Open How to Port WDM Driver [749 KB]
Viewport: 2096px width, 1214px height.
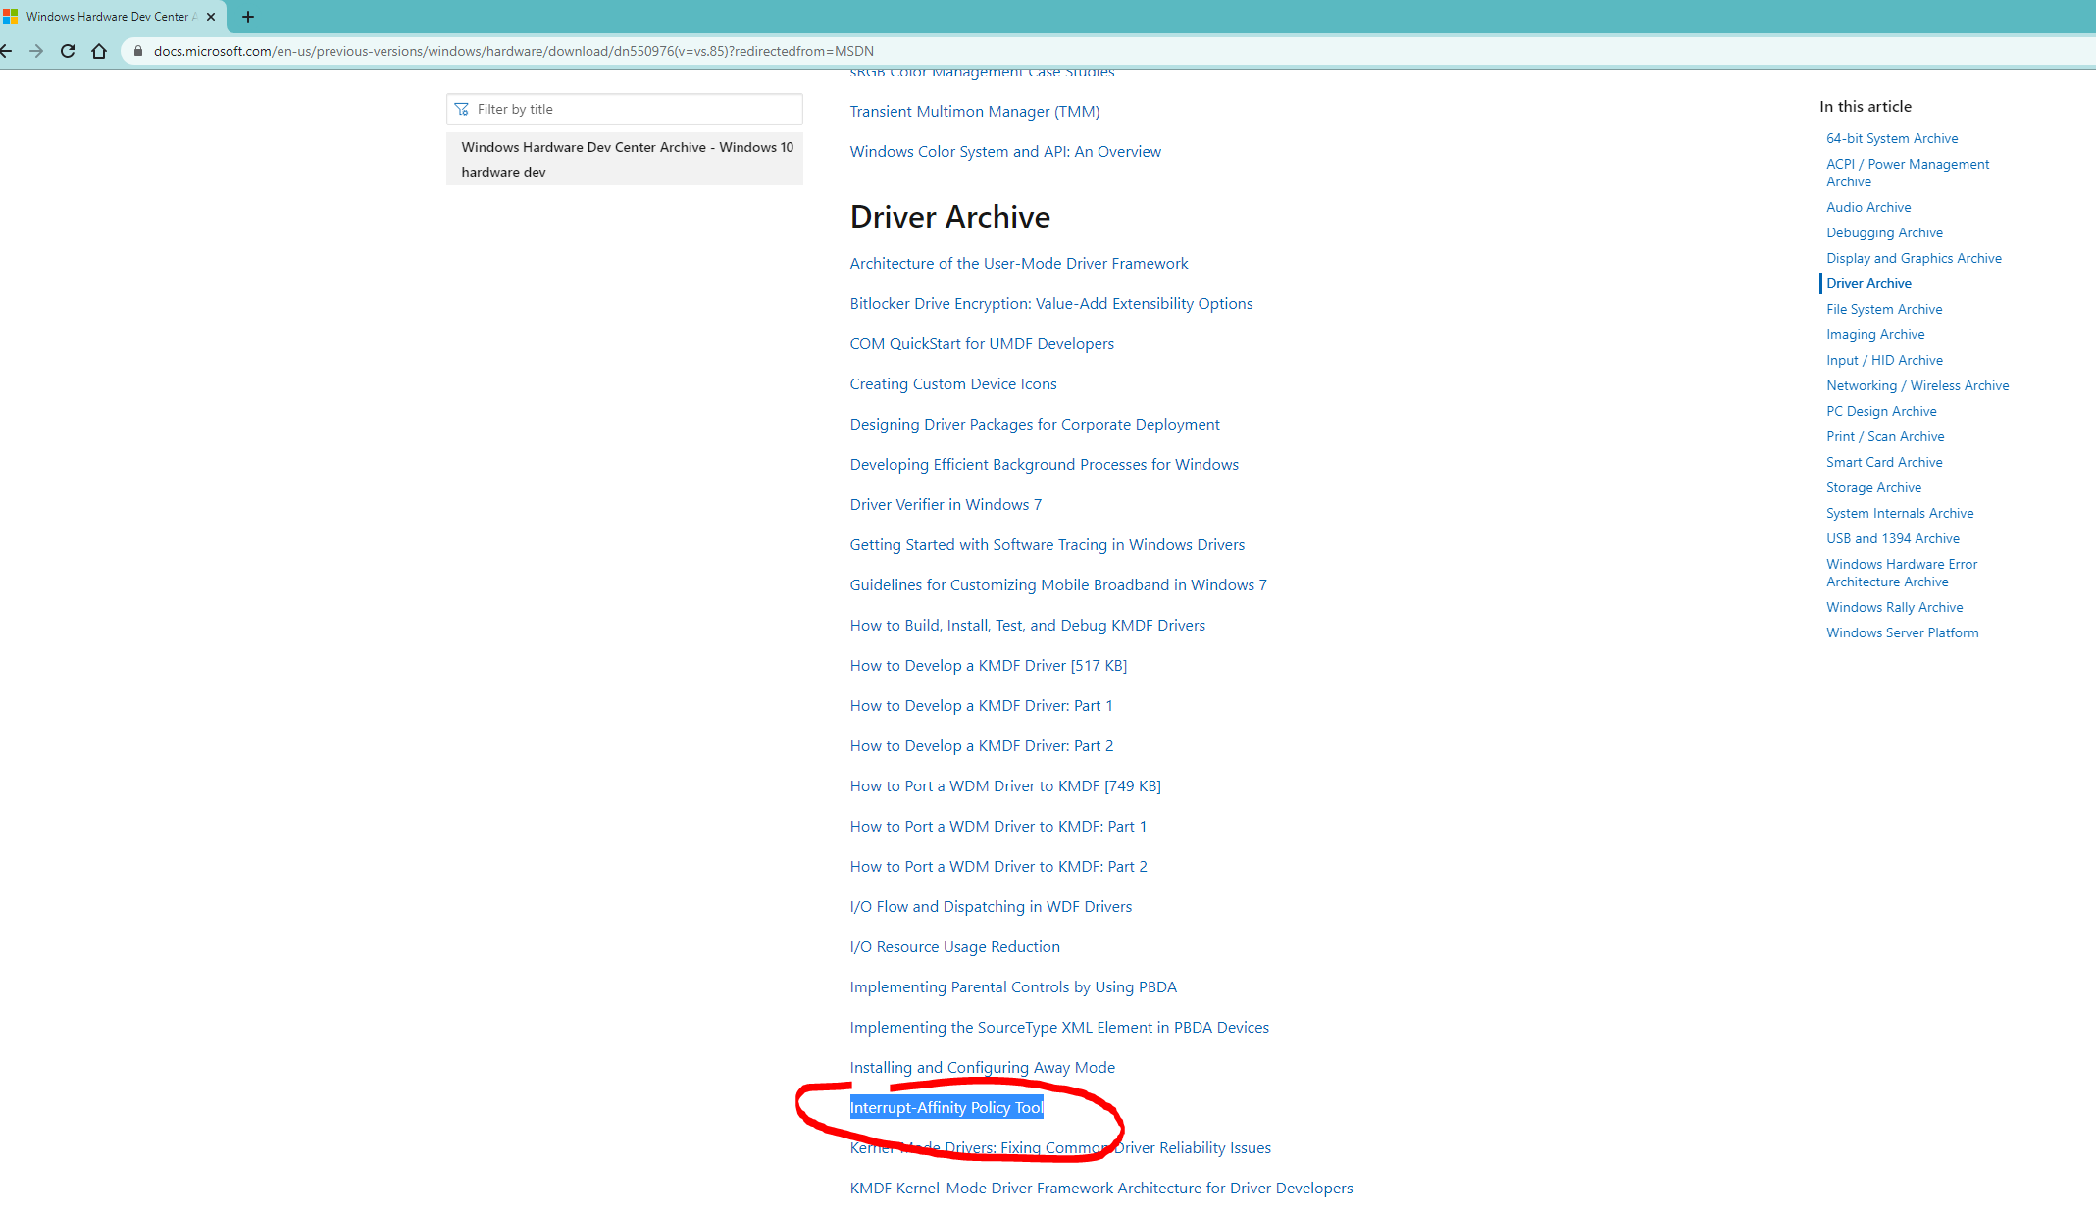tap(1005, 786)
